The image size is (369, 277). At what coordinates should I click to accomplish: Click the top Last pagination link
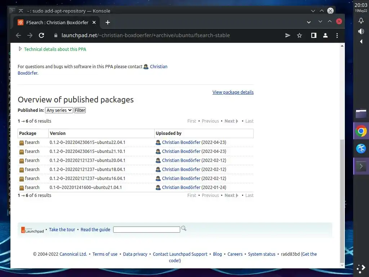coord(249,121)
